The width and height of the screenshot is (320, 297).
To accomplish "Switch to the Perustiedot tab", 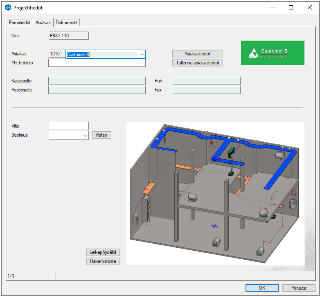I will point(20,23).
